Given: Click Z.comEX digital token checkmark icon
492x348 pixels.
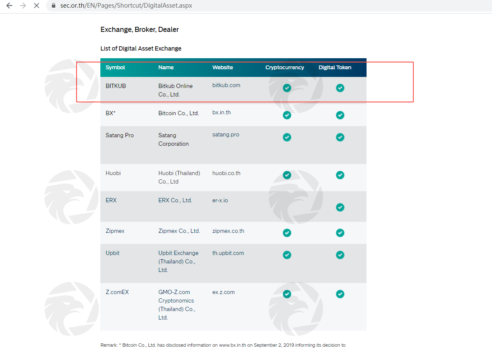Looking at the screenshot, I should point(340,294).
